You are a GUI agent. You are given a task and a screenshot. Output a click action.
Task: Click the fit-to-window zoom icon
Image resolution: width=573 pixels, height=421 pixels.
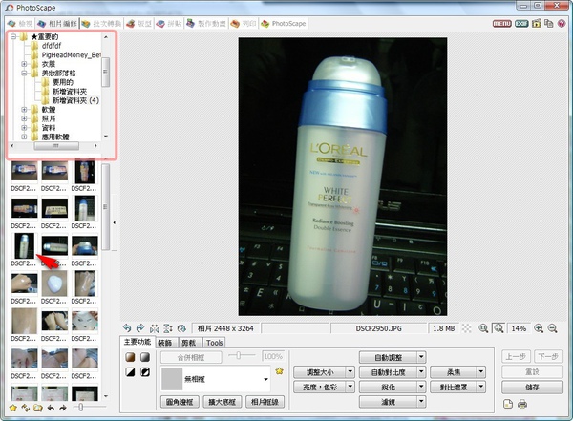(499, 328)
